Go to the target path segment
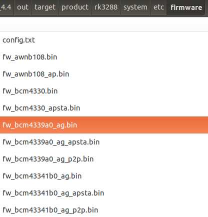The height and width of the screenshot is (217, 208). click(x=45, y=7)
